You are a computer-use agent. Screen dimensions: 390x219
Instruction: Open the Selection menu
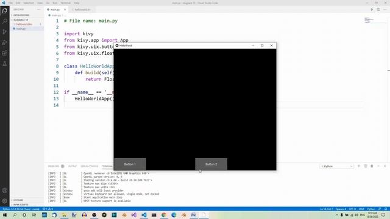[29, 3]
